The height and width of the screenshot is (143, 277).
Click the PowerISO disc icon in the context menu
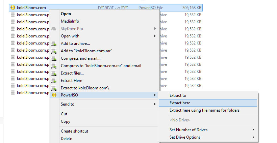(x=54, y=95)
